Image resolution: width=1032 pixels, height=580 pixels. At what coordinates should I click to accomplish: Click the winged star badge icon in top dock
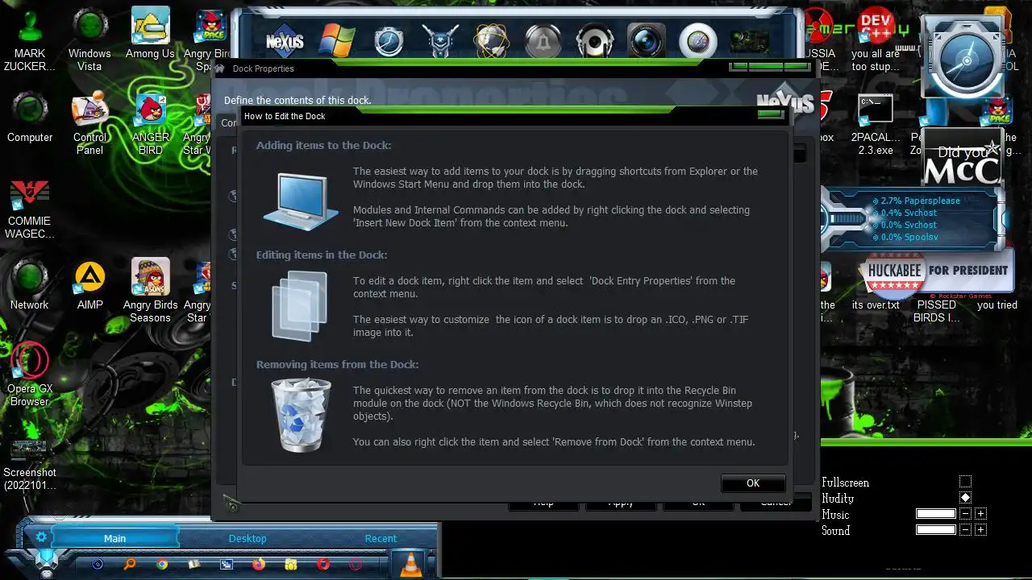coord(440,41)
